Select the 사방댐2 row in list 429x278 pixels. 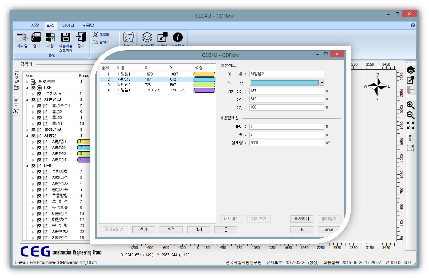tap(157, 80)
